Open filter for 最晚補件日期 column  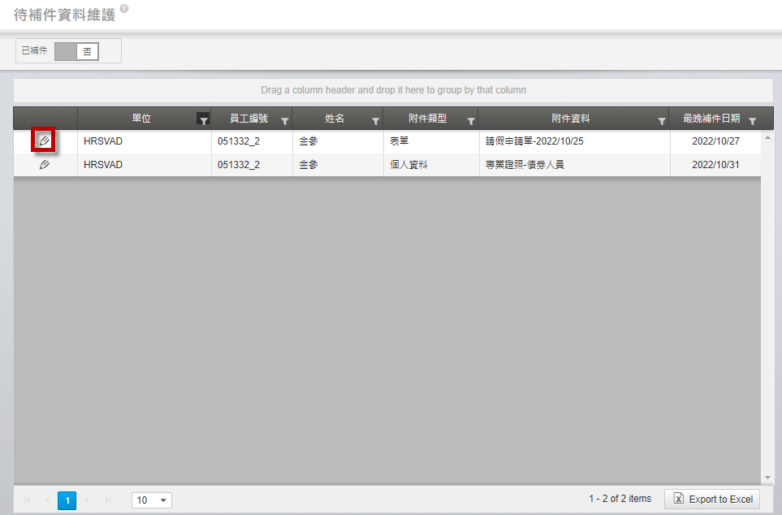[x=752, y=120]
